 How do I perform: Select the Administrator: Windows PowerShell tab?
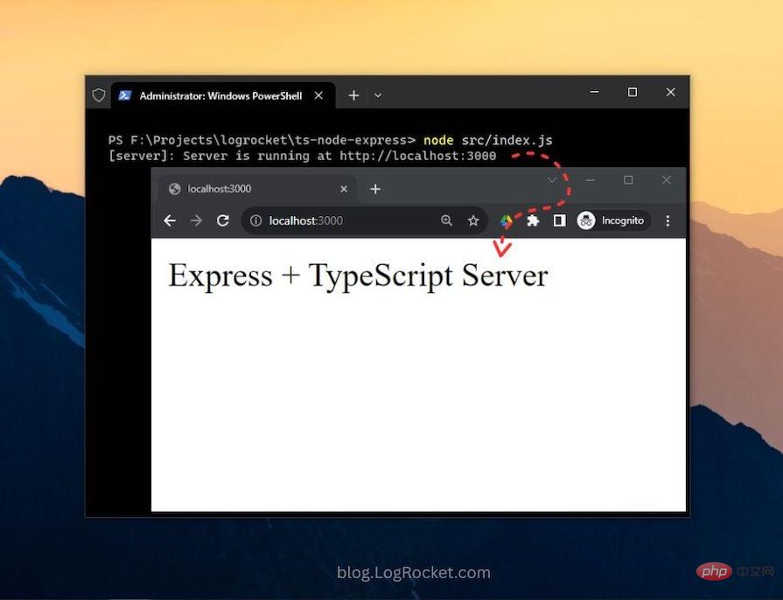(222, 95)
